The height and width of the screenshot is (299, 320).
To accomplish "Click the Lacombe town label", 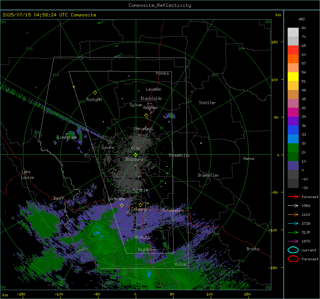I will (x=153, y=89).
